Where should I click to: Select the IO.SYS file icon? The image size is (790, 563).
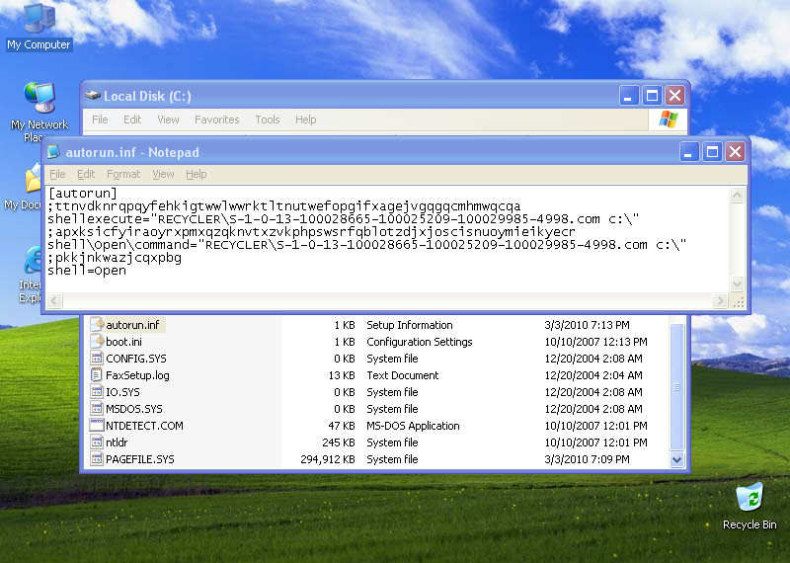coord(97,391)
